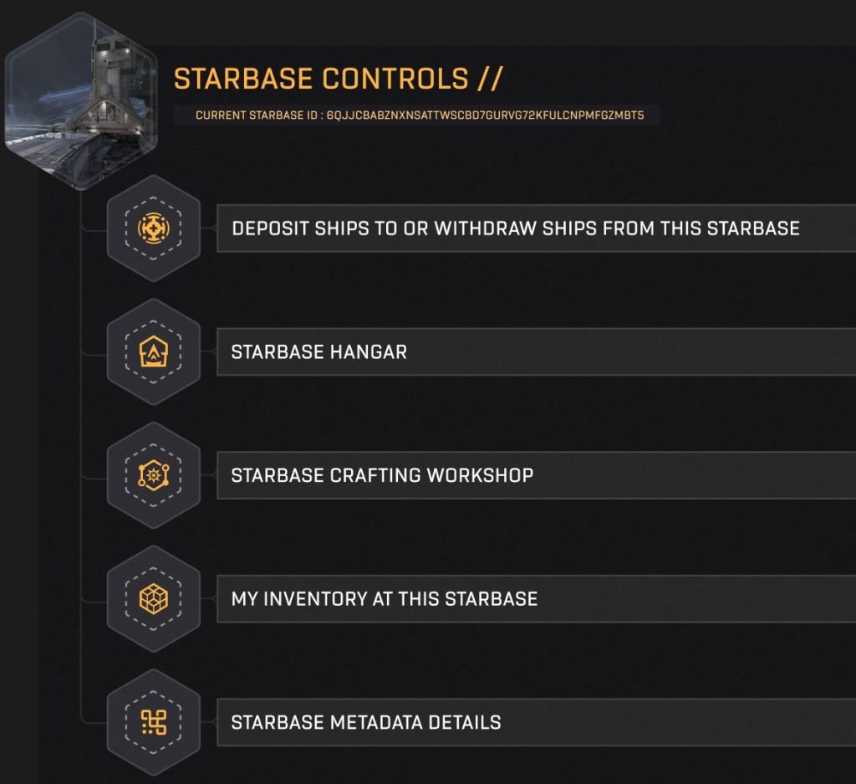The image size is (856, 784).
Task: Open the STARBASE CRAFTING WORKSHOP
Action: coord(518,474)
